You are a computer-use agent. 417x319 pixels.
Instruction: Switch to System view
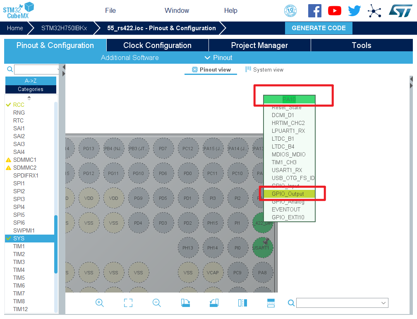coord(264,70)
